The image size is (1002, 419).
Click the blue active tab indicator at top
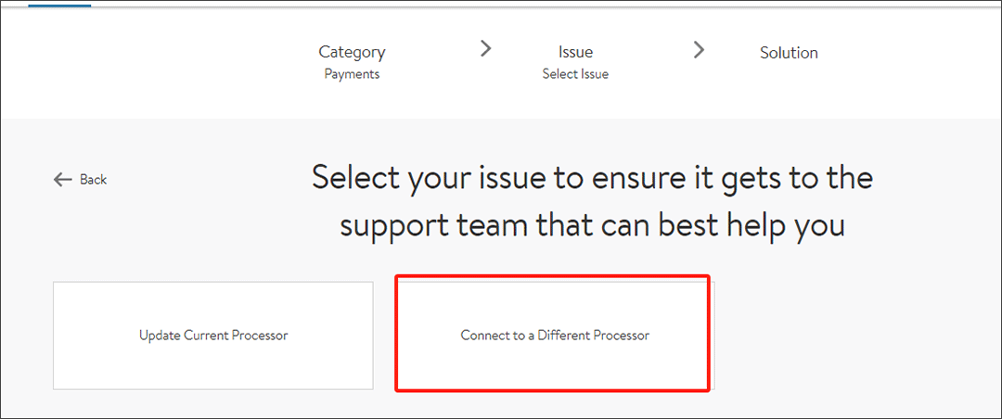click(59, 5)
